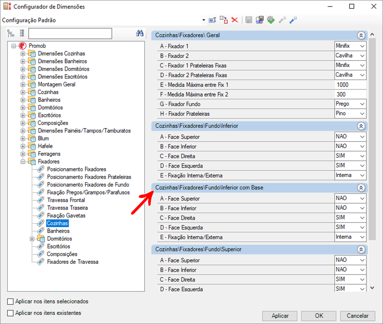Click the red X delete configuration icon
Image resolution: width=383 pixels, height=324 pixels.
click(x=235, y=20)
